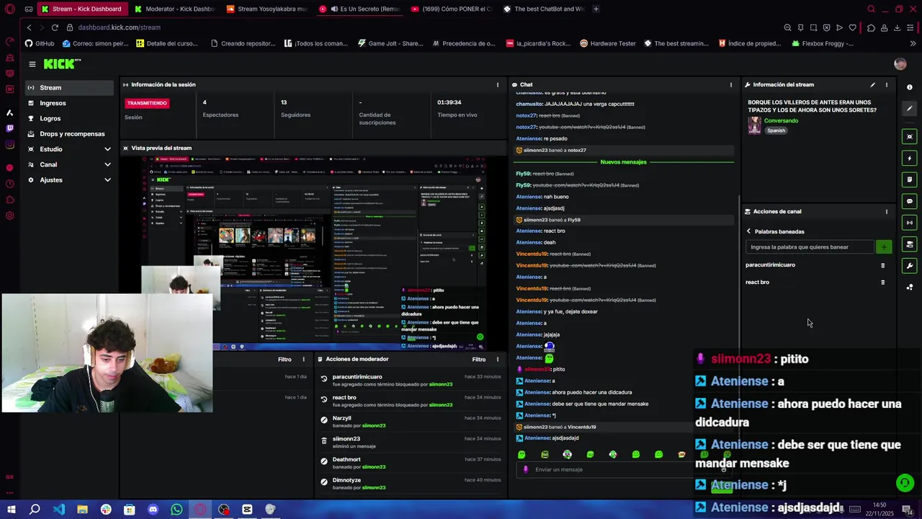Open Filtro in Acciones de moderador

pos(478,359)
